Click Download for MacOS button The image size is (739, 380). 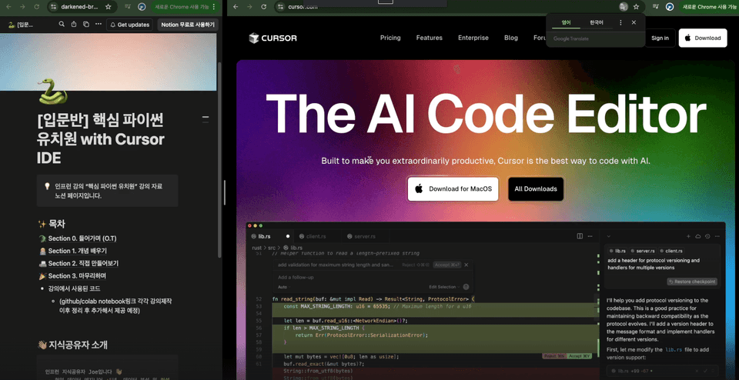[453, 188]
